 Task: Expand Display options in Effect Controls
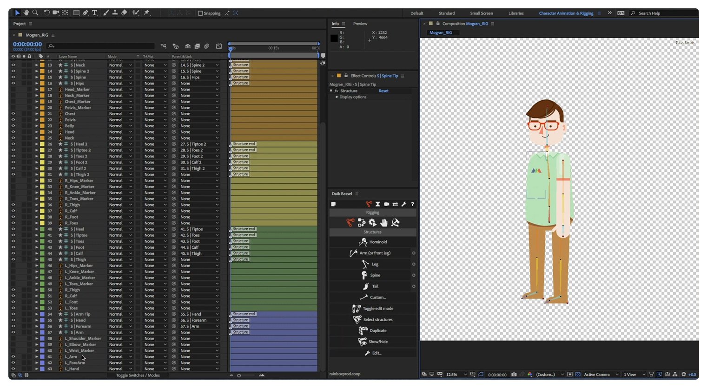(x=338, y=97)
